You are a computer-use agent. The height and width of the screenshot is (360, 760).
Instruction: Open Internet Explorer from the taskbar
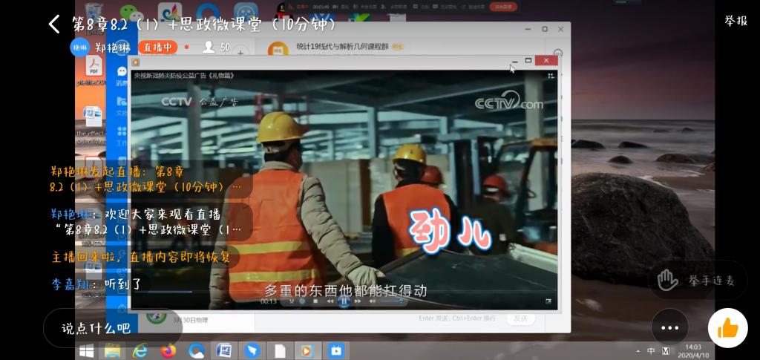tap(140, 350)
